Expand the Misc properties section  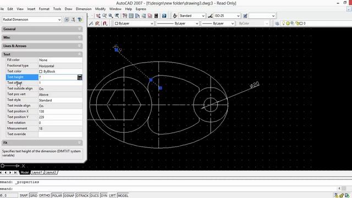coord(42,37)
